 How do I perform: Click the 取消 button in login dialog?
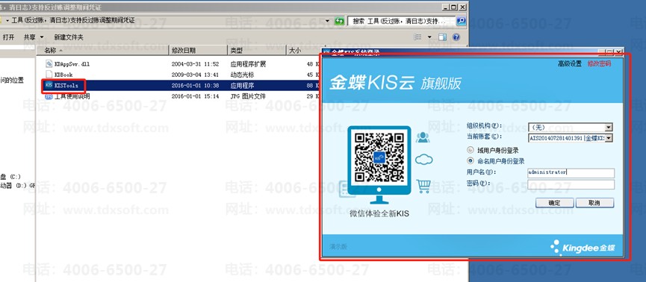594,203
